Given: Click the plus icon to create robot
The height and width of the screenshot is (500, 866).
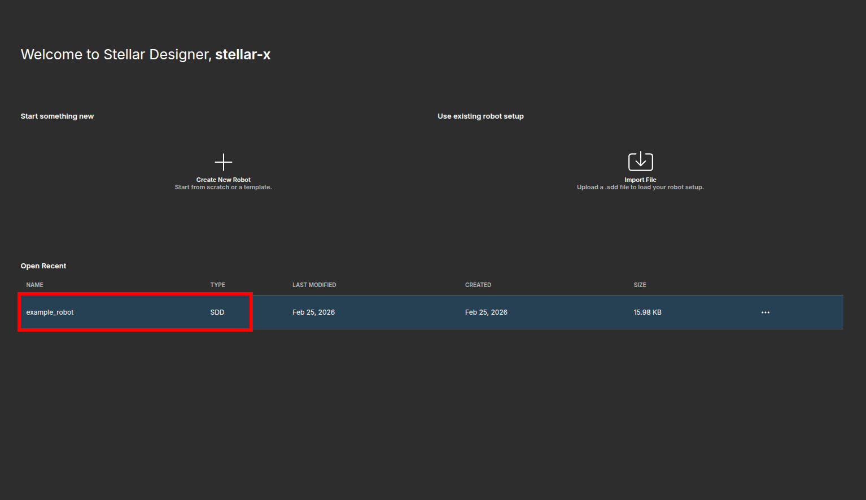Looking at the screenshot, I should (x=224, y=162).
